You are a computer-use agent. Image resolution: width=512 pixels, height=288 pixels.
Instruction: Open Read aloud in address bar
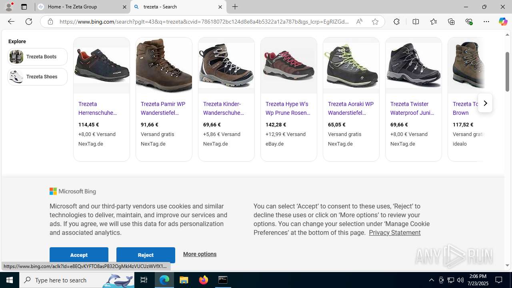coord(359,22)
